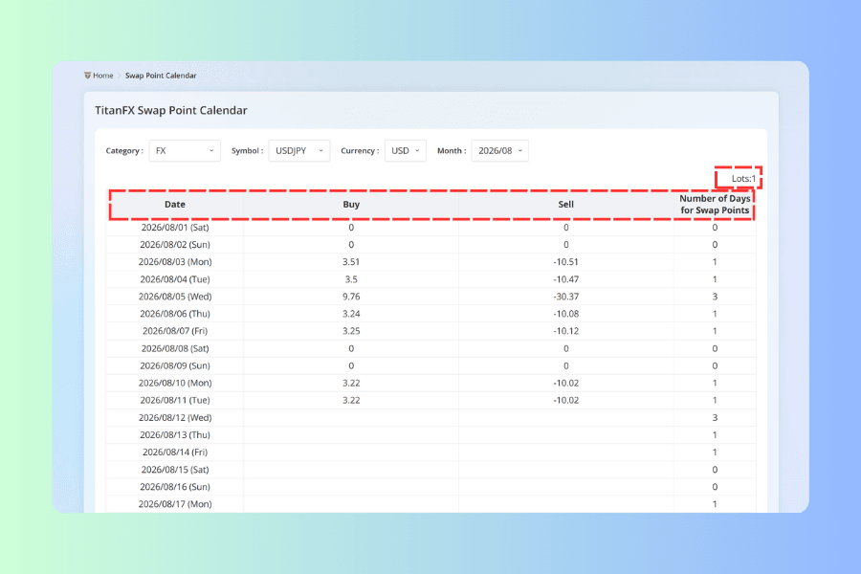Click the Date column header

pyautogui.click(x=175, y=205)
